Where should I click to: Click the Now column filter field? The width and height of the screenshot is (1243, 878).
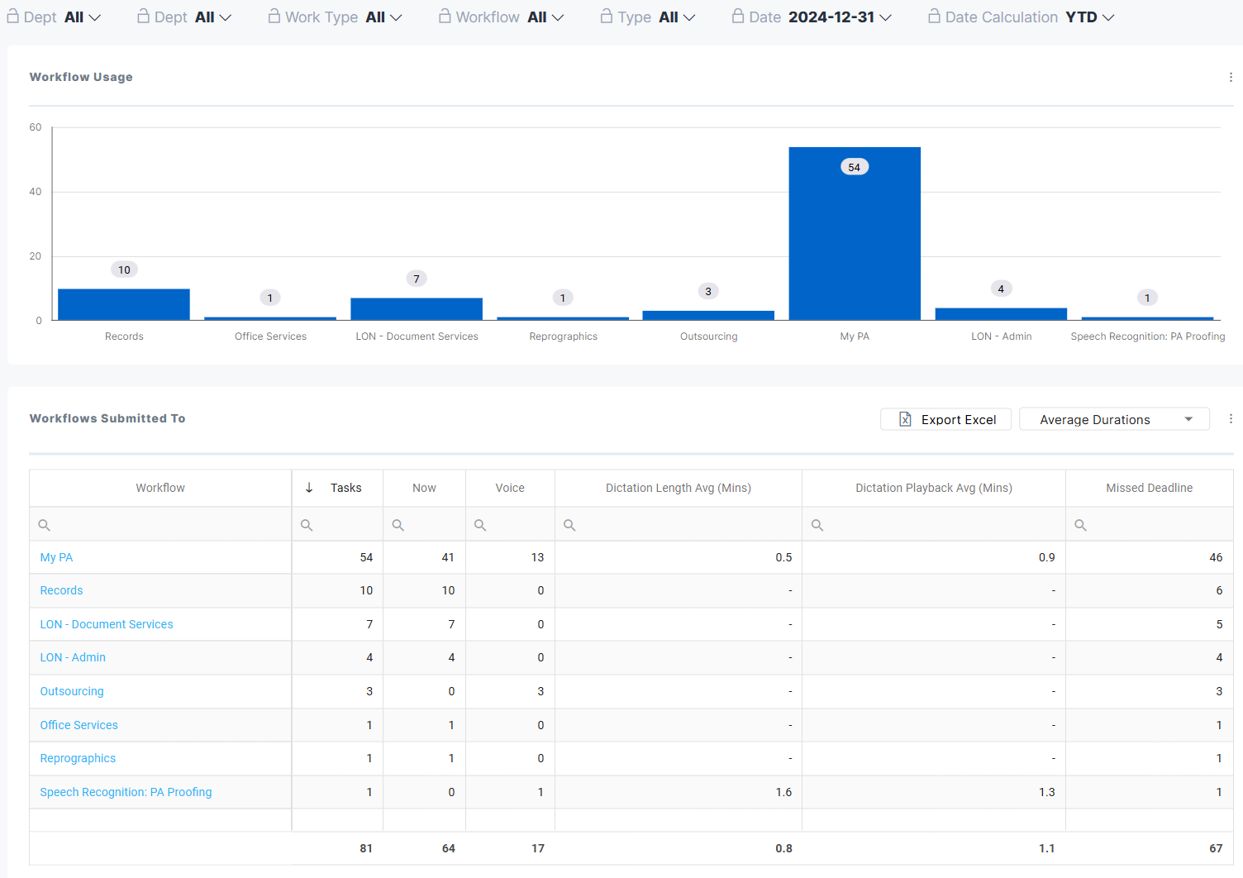coord(430,525)
